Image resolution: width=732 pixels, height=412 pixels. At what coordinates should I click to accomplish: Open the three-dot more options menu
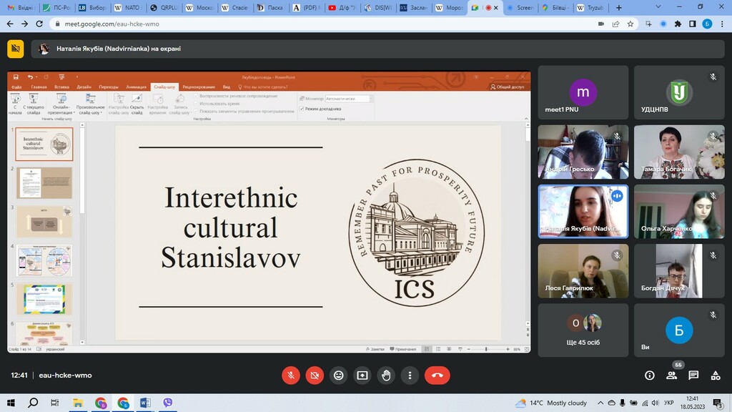coord(410,375)
